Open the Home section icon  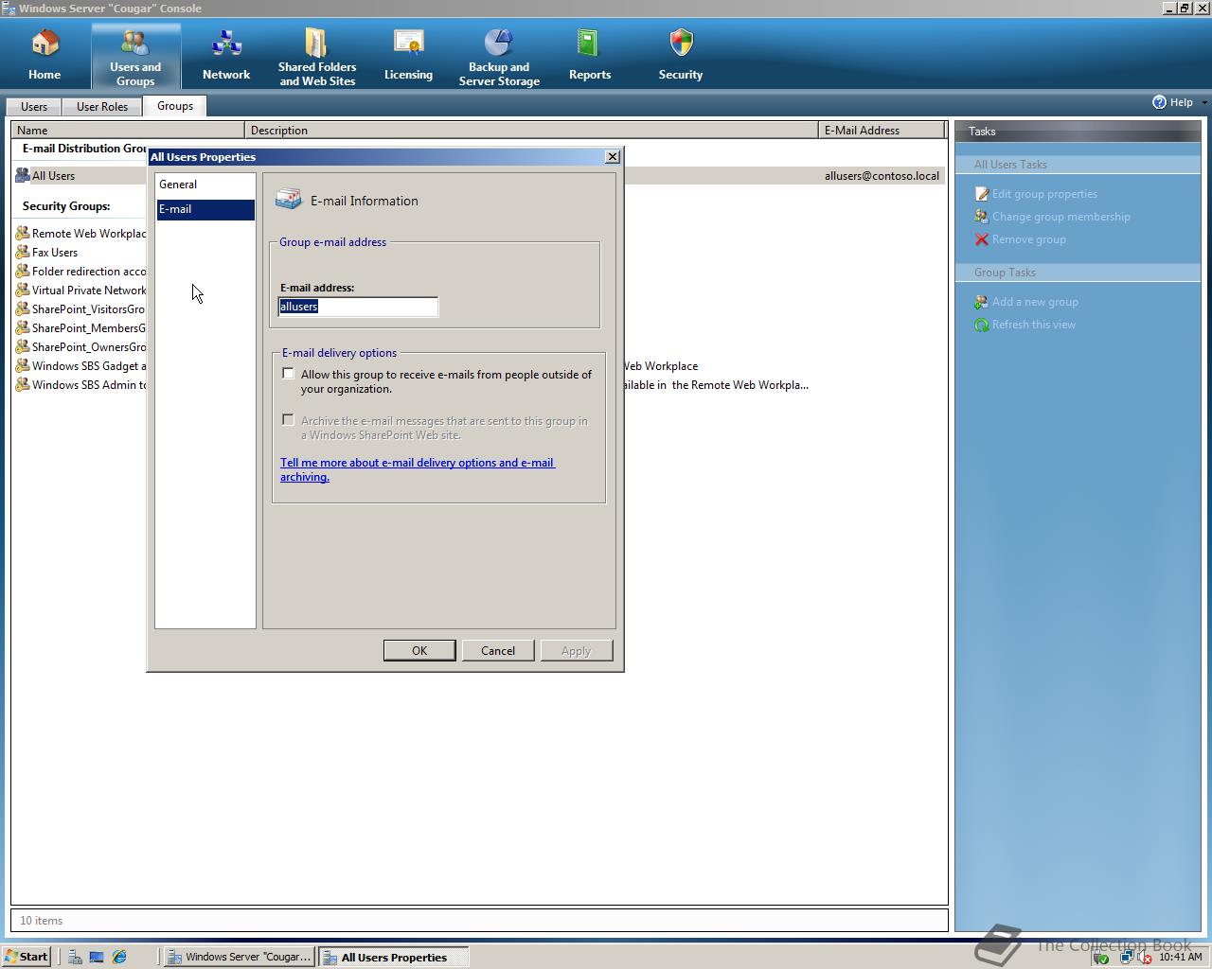pos(45,44)
